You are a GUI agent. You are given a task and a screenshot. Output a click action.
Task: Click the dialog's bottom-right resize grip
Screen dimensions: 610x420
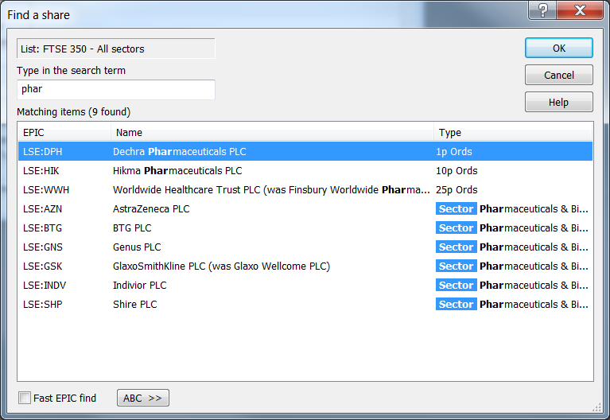596,407
